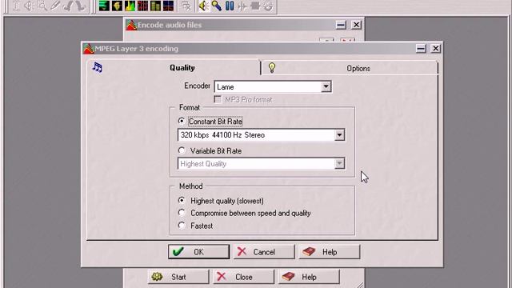The image size is (512, 288).
Task: Open the green bar spectrum analyzer
Action: pyautogui.click(x=155, y=6)
